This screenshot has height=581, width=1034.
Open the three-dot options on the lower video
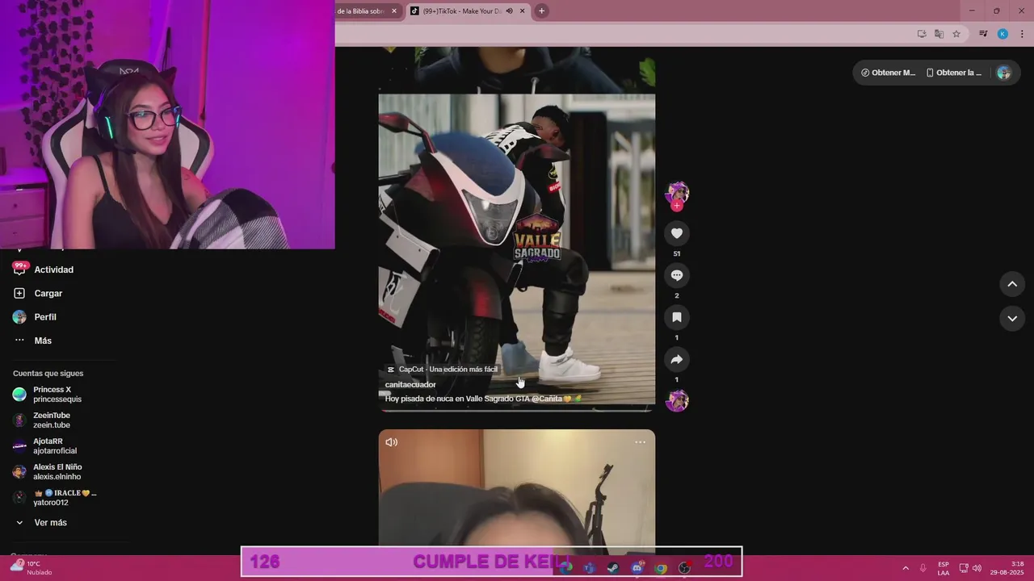point(640,442)
